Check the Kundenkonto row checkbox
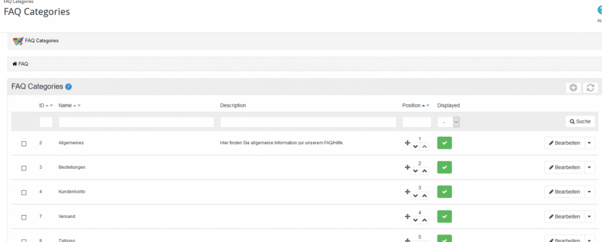The image size is (602, 242). 24,192
